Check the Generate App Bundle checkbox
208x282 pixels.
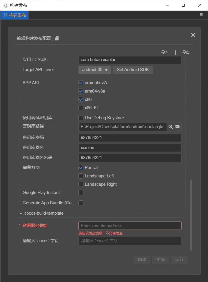click(81, 203)
